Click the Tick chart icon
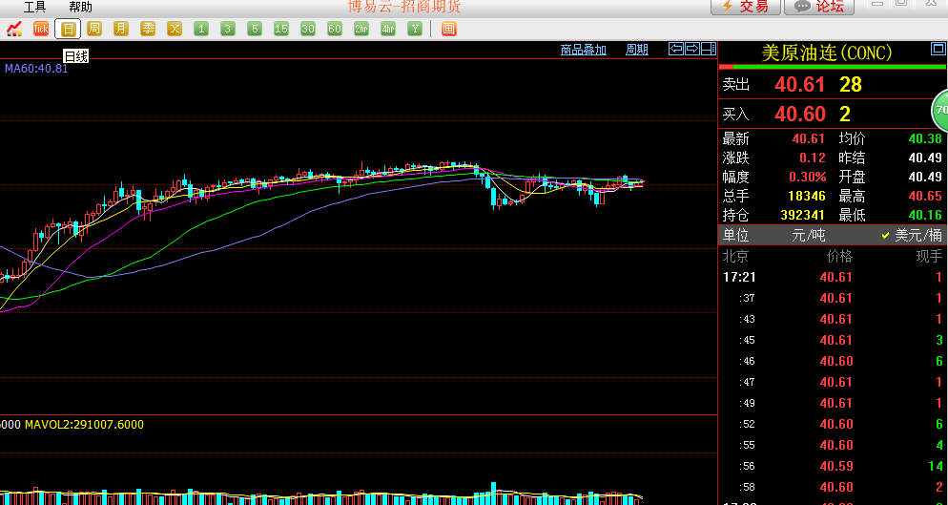This screenshot has height=505, width=948. pyautogui.click(x=41, y=29)
